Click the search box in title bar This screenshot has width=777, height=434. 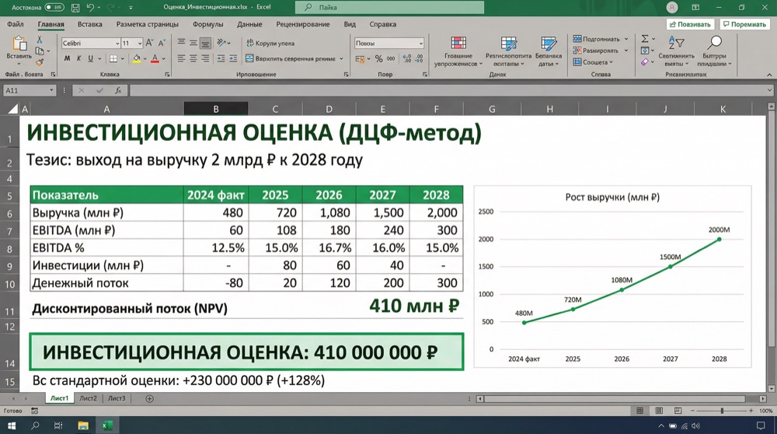389,8
